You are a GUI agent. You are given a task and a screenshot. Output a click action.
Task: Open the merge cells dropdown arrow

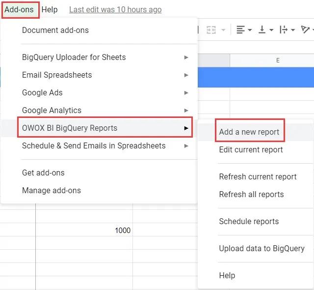pos(223,30)
